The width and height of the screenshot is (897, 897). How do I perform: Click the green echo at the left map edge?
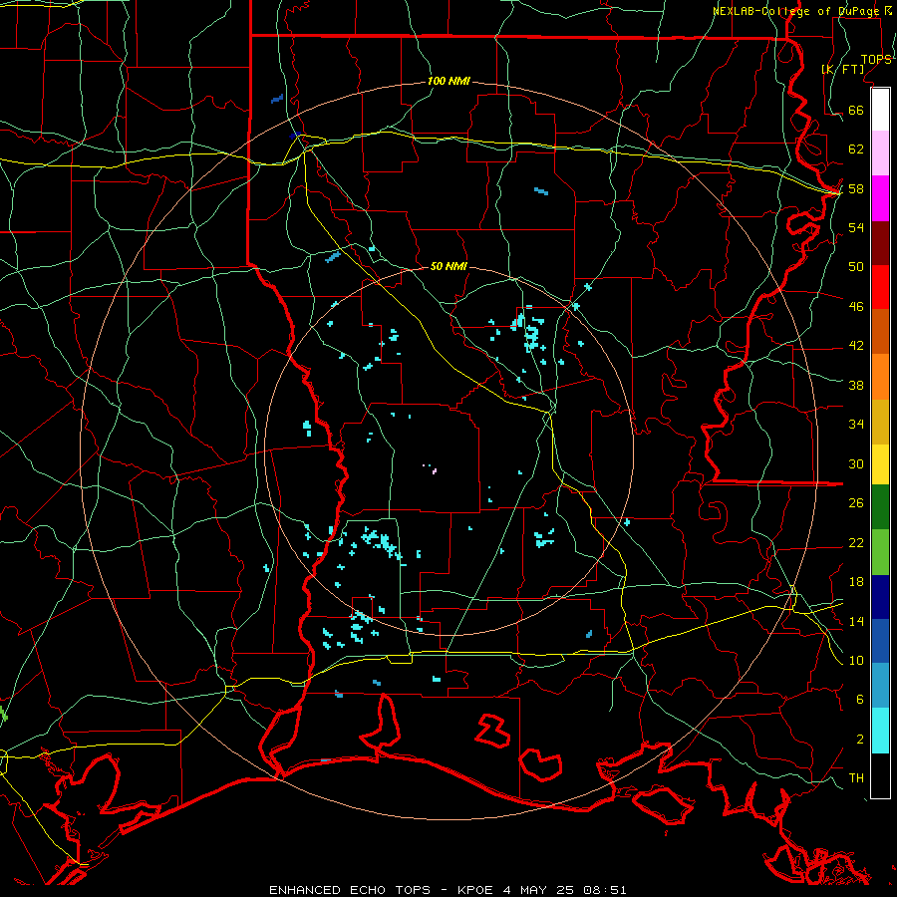[x=3, y=715]
